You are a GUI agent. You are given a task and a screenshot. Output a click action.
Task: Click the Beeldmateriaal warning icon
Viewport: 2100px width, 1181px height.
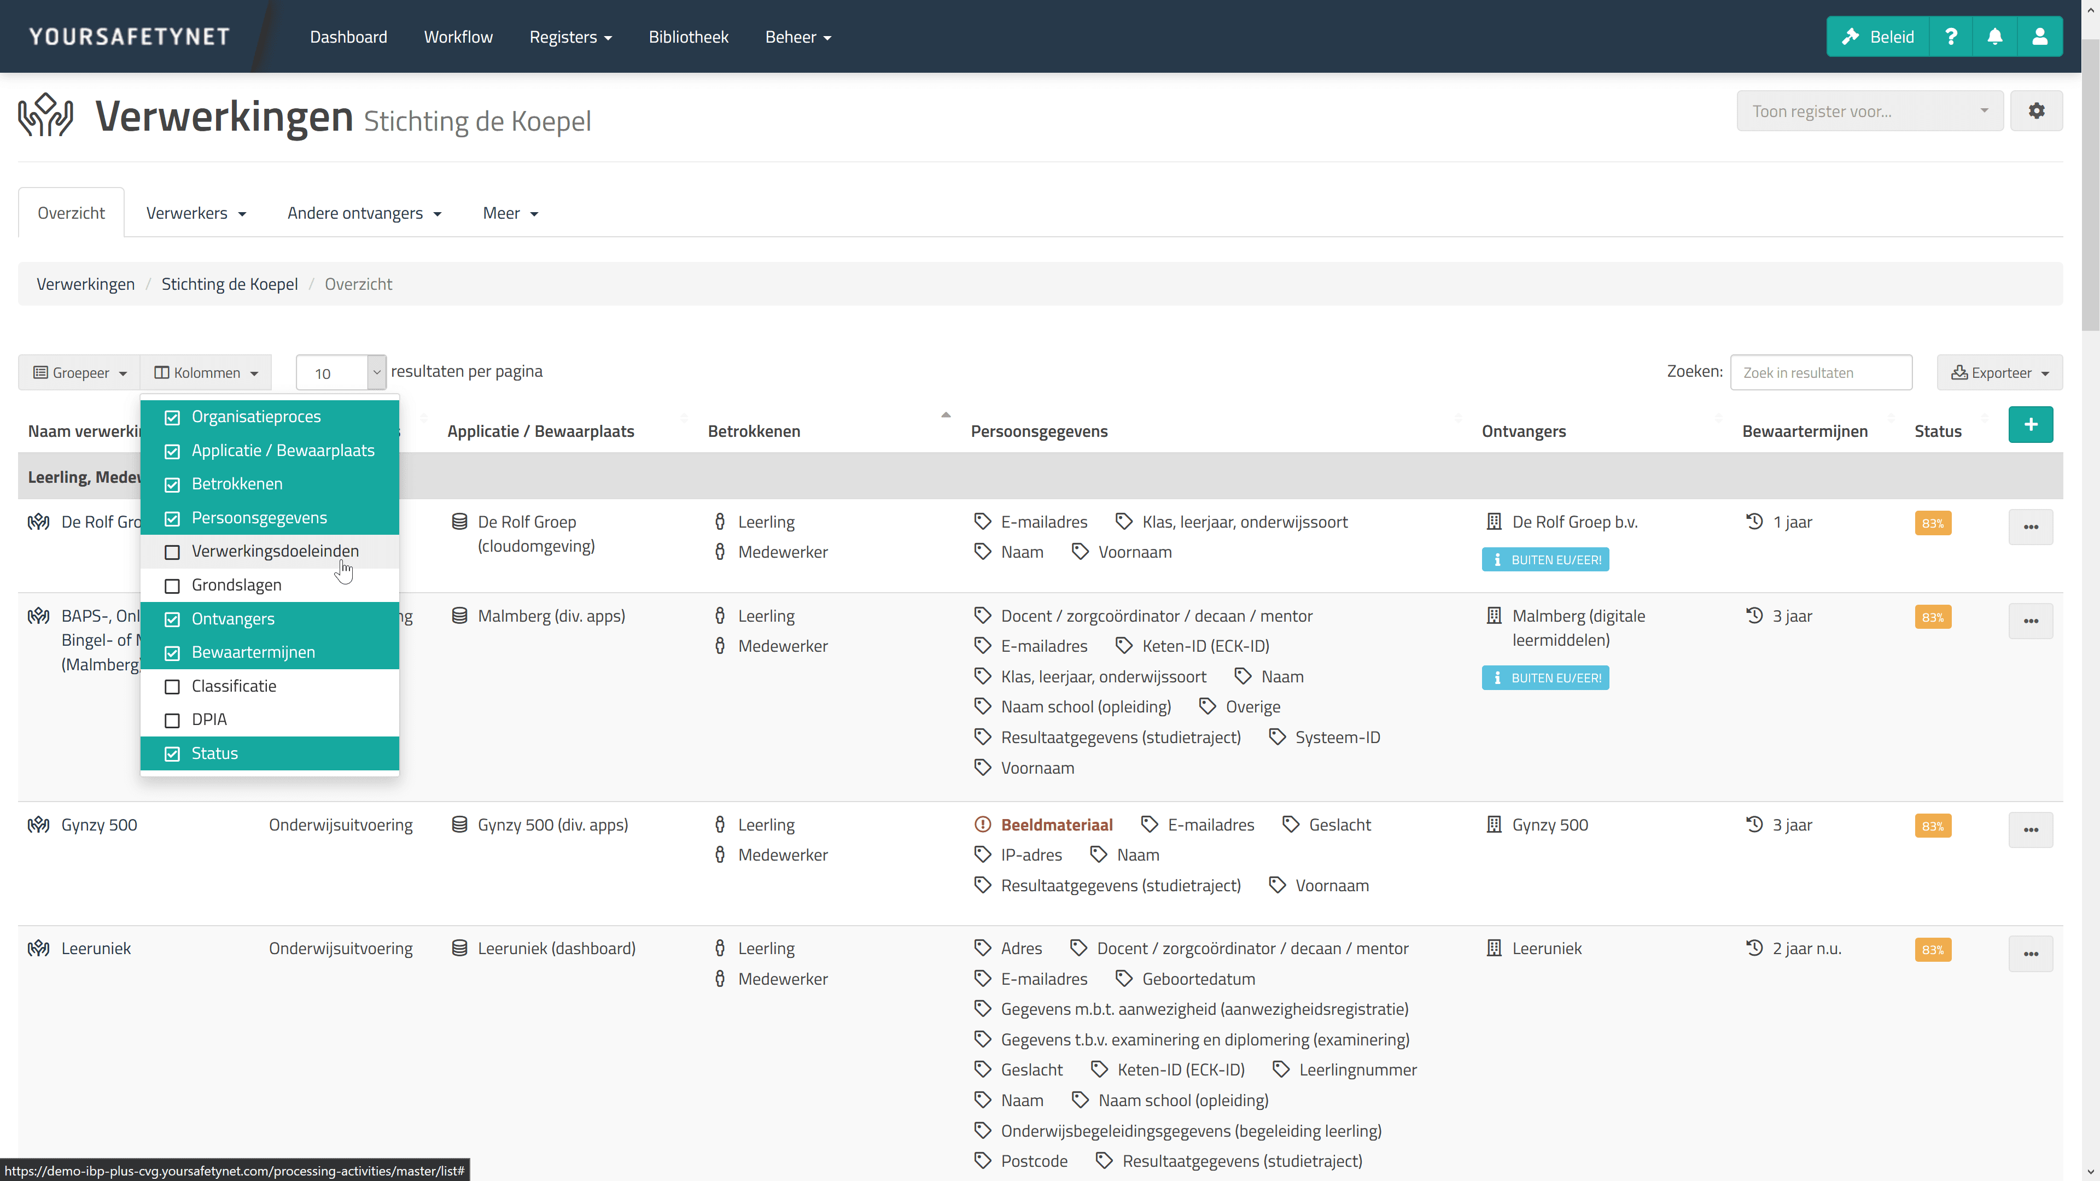(x=982, y=825)
